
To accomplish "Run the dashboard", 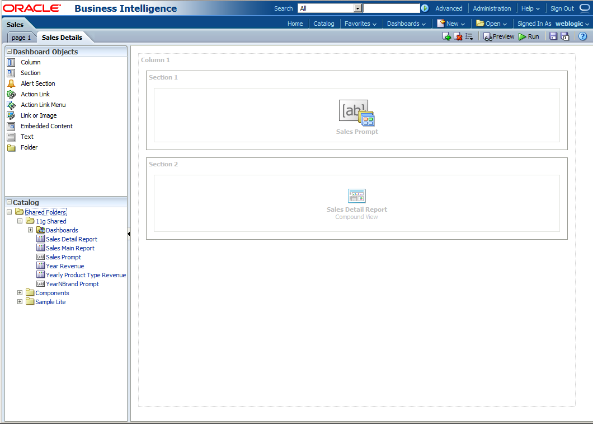I will click(x=528, y=36).
